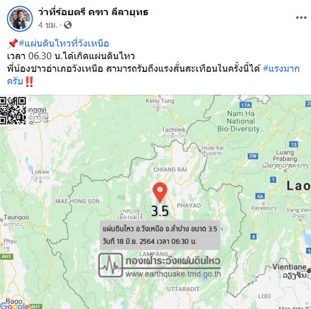Screen dimensions: 311x309
Task: Click the QR code on the map
Action: pyautogui.click(x=13, y=110)
